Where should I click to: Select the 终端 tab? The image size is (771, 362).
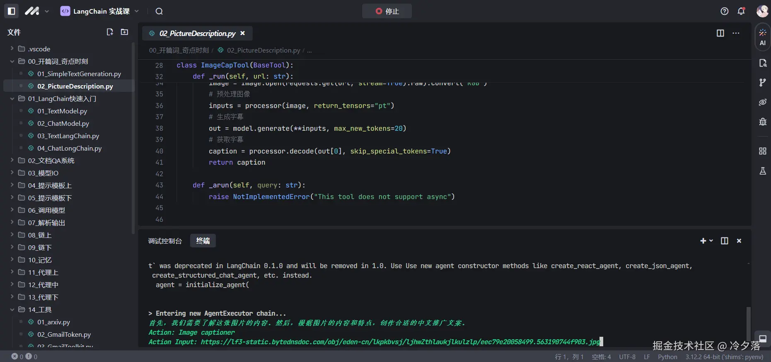203,241
